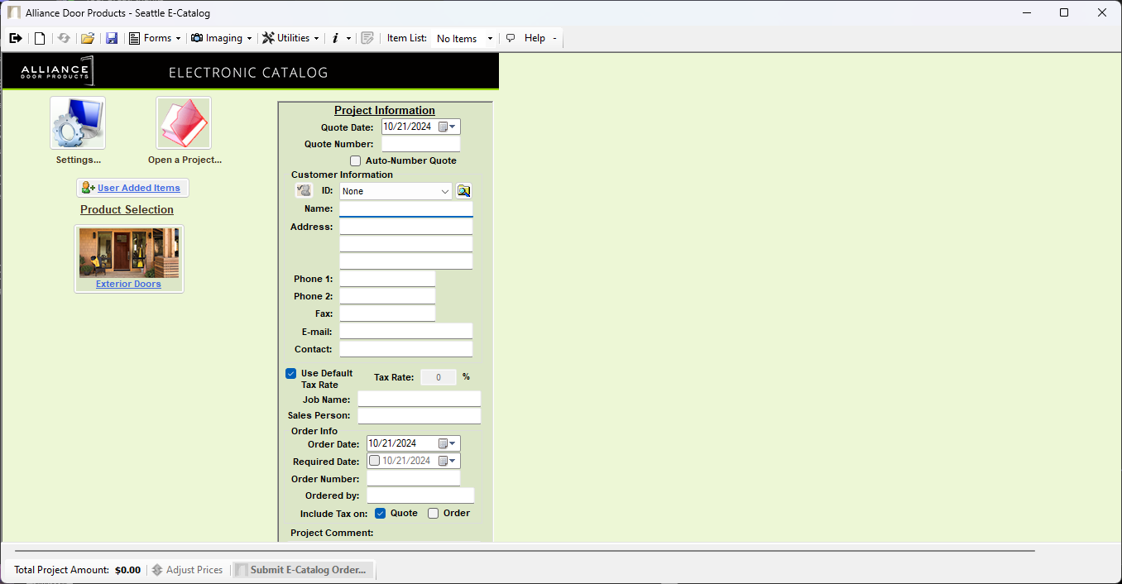The image size is (1122, 584).
Task: Click the Exterior Doors product thumbnail
Action: pyautogui.click(x=129, y=253)
